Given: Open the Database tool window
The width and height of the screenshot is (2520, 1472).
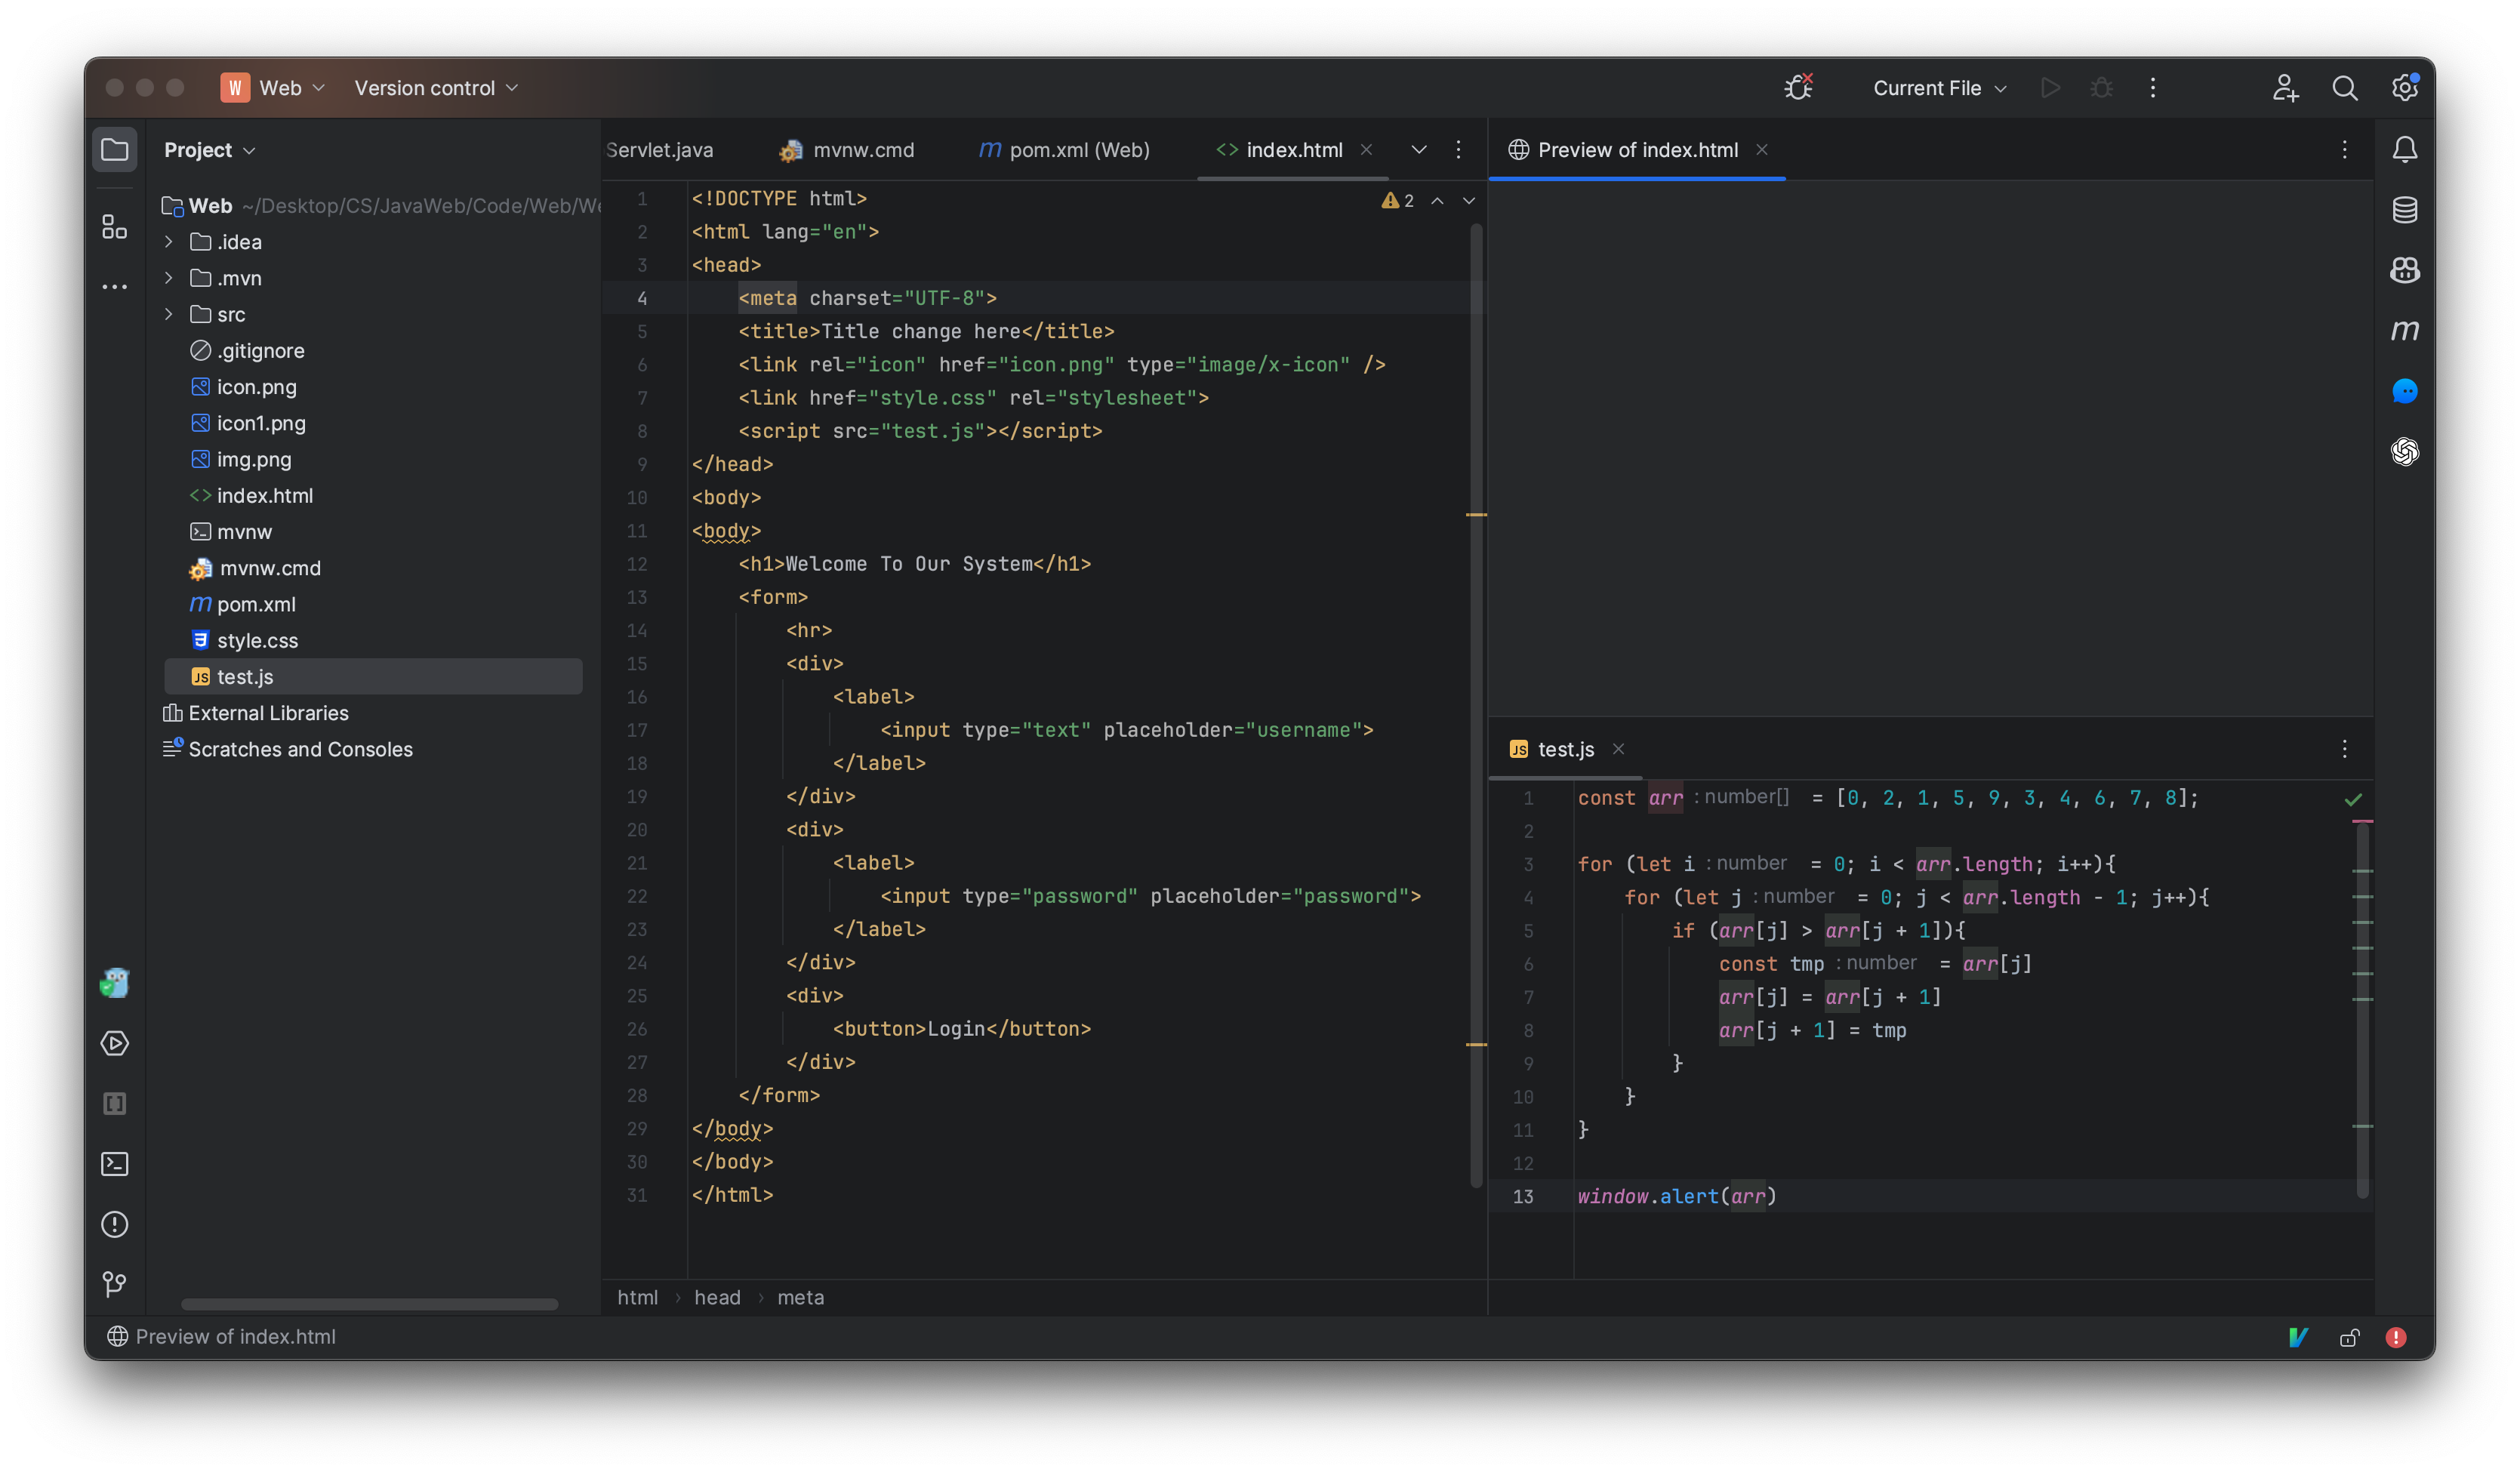Looking at the screenshot, I should [2405, 210].
